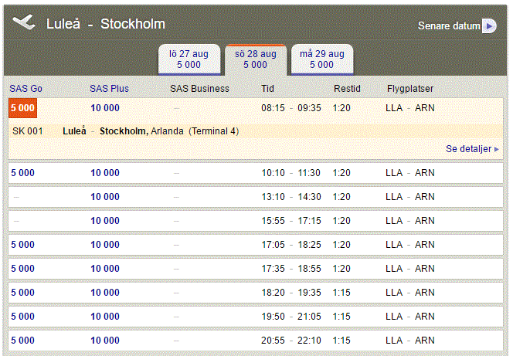Select SAS Go 5 000 on 17:05 flight
The height and width of the screenshot is (356, 513).
tap(22, 245)
